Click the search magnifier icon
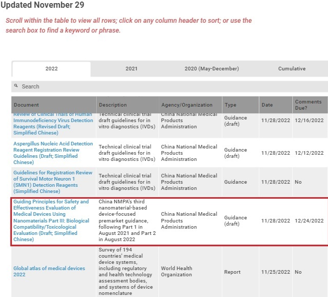 coord(16,85)
